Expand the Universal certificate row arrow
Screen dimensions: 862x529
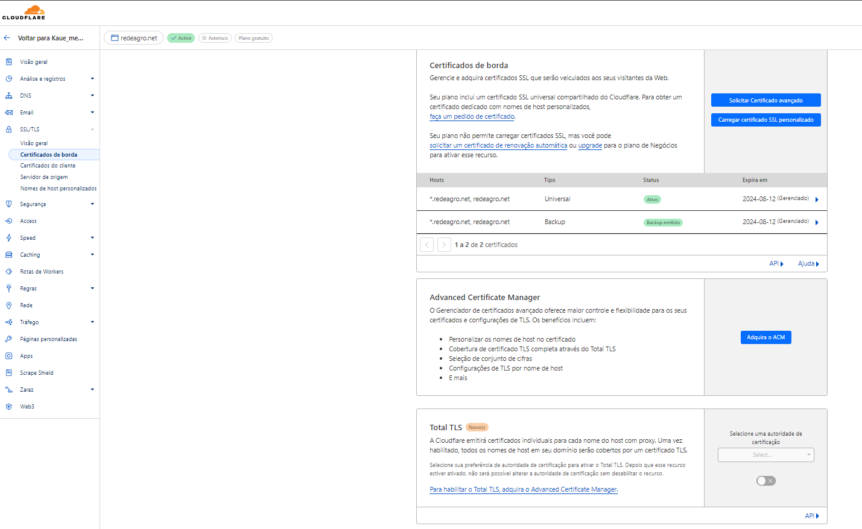817,199
